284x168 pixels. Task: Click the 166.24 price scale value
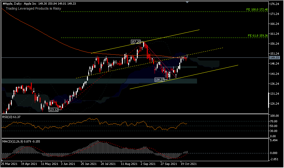[274, 24]
